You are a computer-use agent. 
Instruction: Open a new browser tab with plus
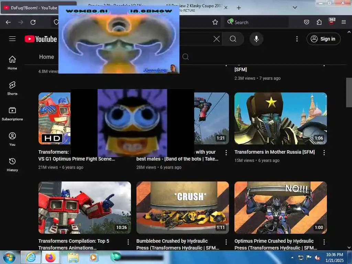point(239,8)
